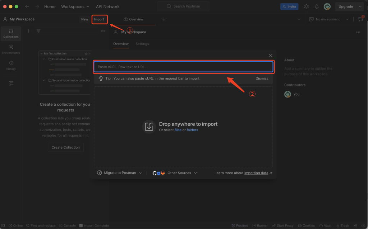Expand the Workspaces dropdown
The image size is (368, 229).
[75, 6]
